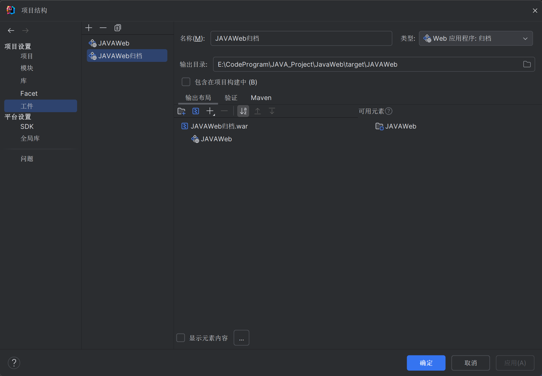Select JAVAWeb in available elements
The height and width of the screenshot is (376, 542).
[396, 126]
